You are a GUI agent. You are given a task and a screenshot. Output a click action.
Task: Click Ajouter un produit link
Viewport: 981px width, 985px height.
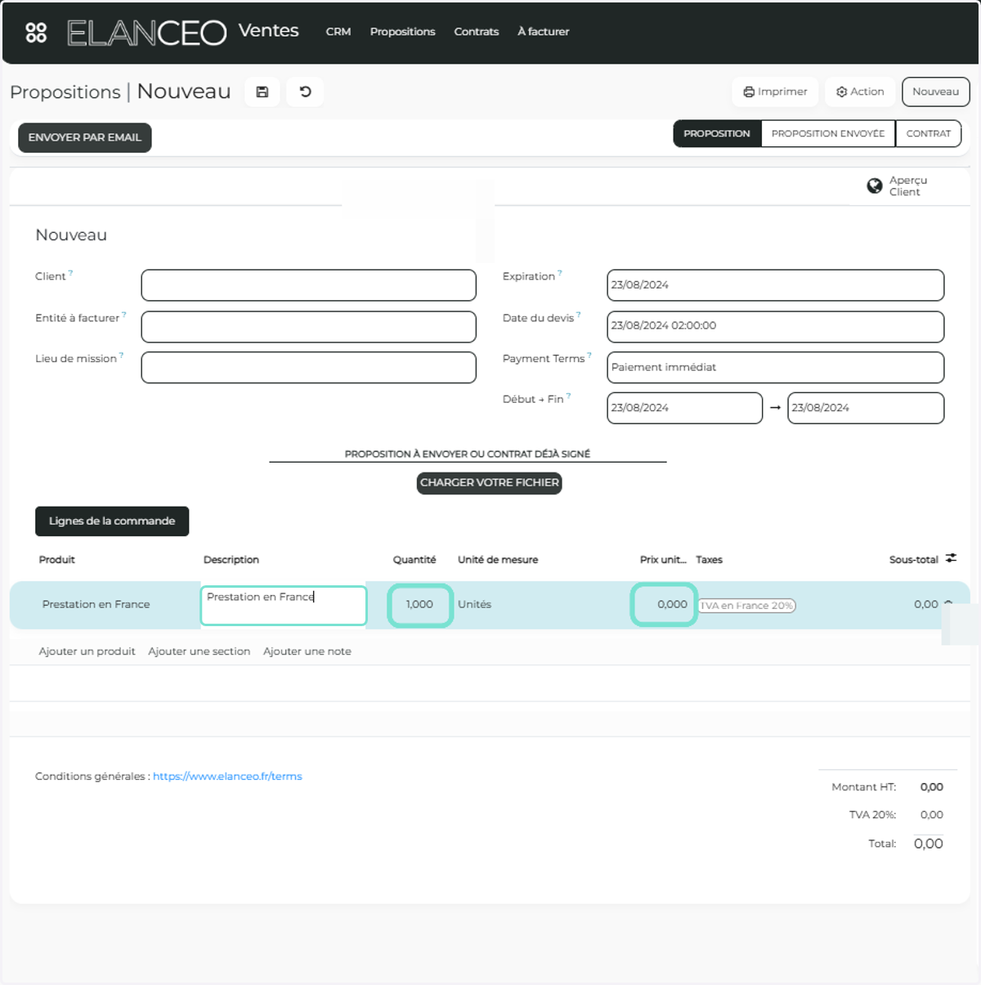[87, 651]
